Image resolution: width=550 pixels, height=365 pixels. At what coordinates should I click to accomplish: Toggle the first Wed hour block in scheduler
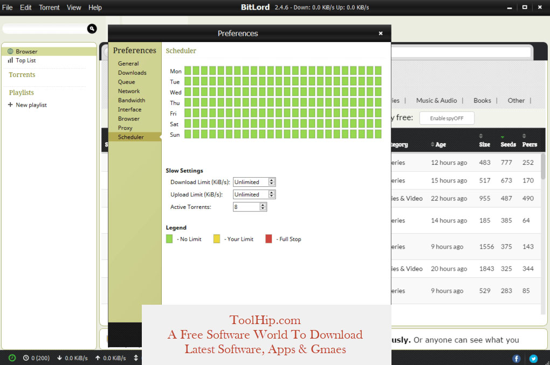(188, 92)
